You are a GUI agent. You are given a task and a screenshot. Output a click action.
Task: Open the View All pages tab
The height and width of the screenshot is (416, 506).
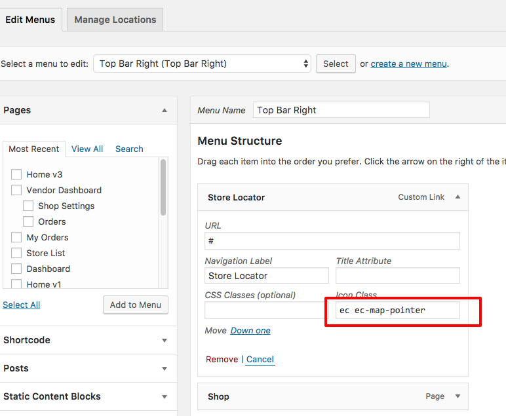click(87, 149)
